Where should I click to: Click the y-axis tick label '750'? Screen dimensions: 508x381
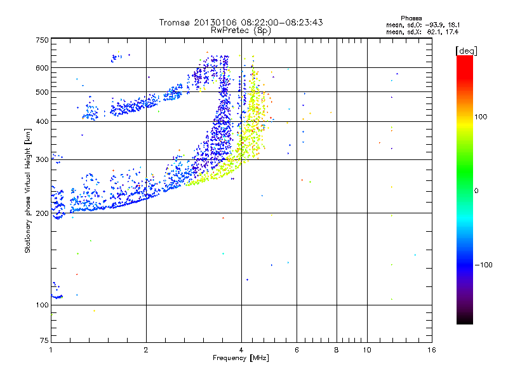pyautogui.click(x=42, y=40)
